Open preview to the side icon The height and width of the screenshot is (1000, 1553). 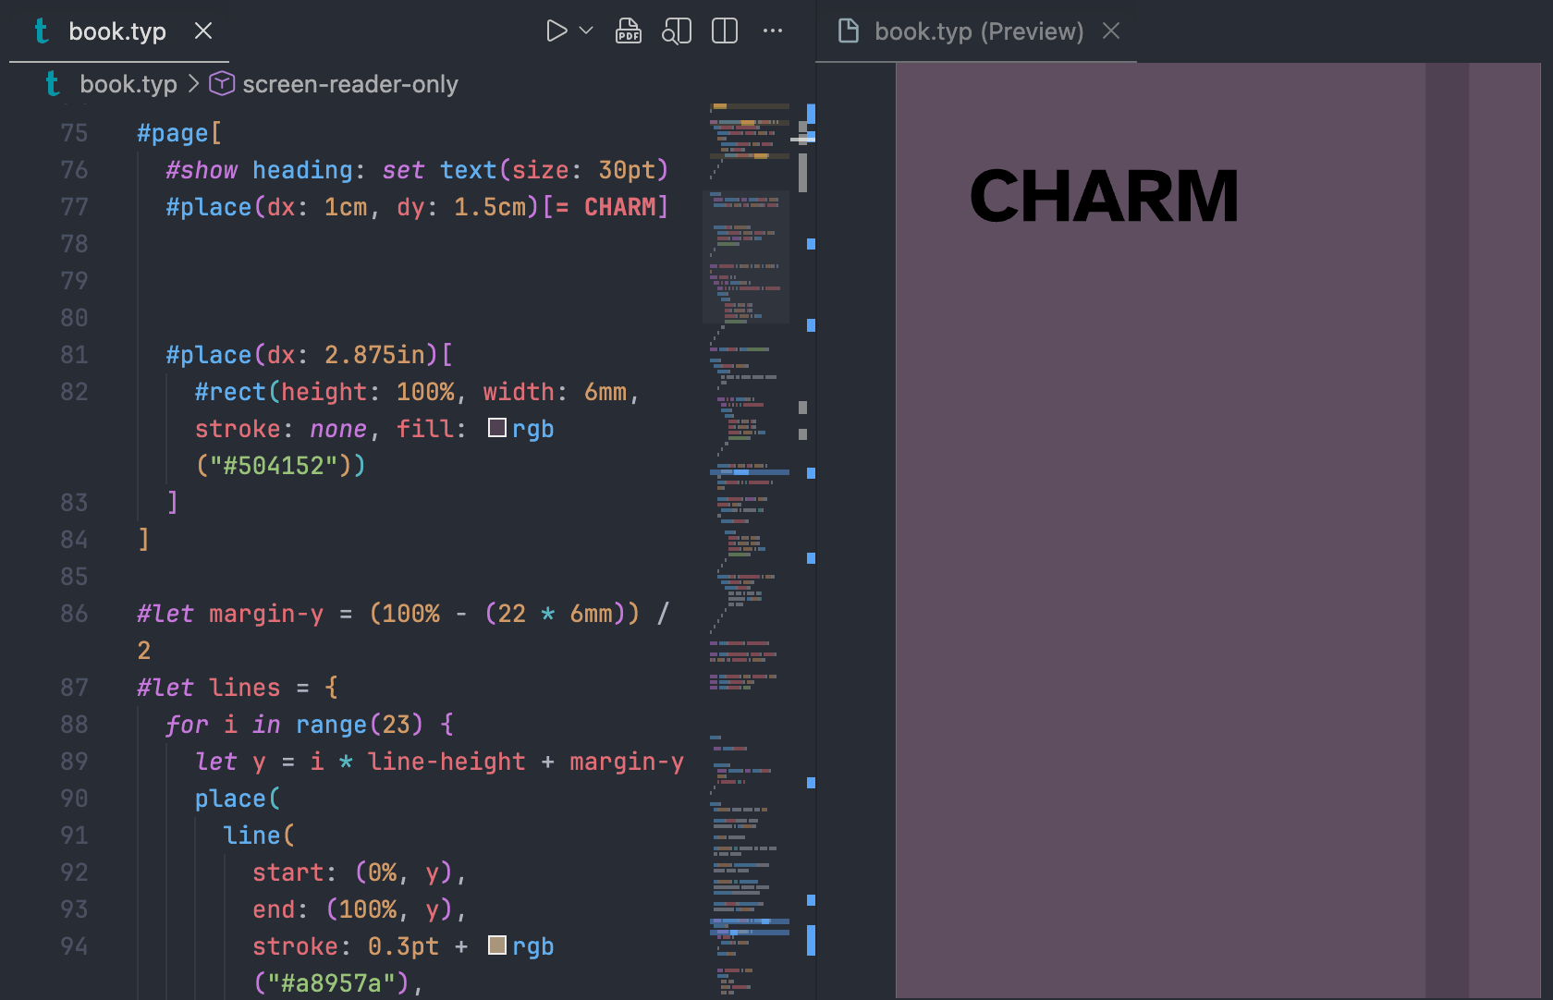tap(677, 31)
